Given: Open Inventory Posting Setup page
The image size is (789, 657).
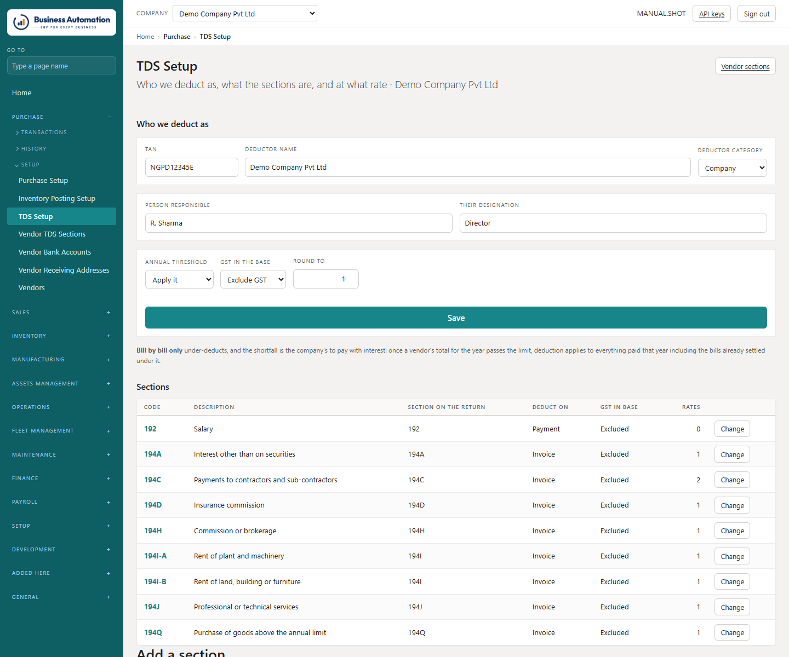Looking at the screenshot, I should (x=61, y=199).
